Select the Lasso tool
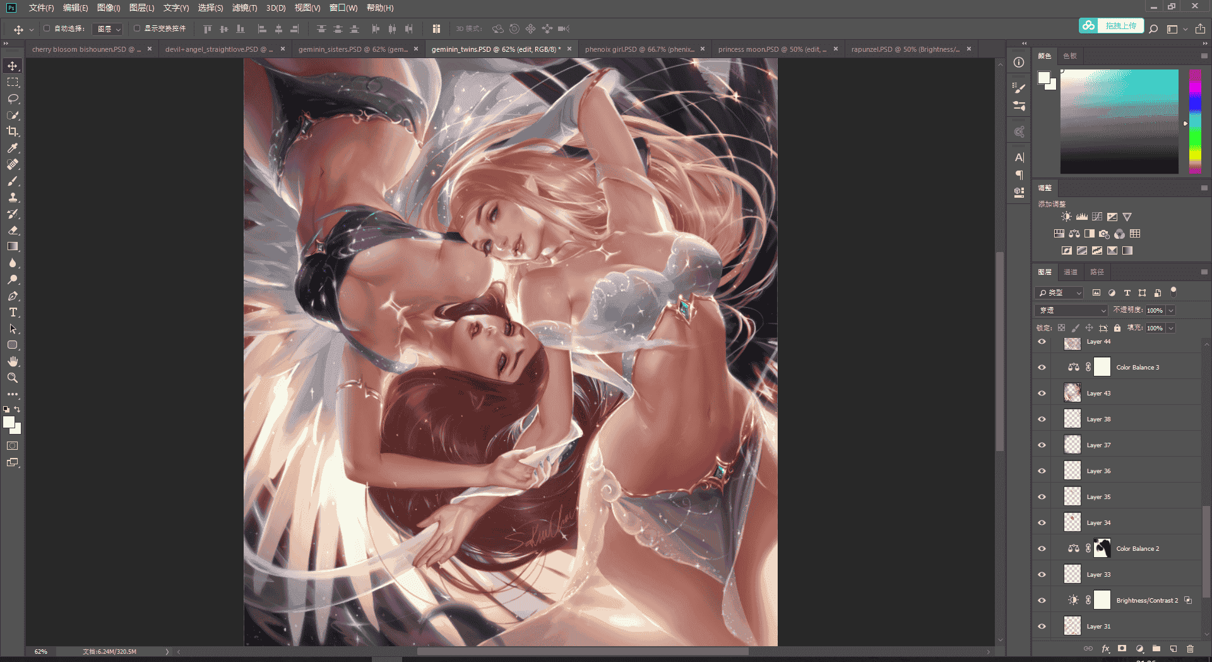The height and width of the screenshot is (662, 1212). click(x=13, y=99)
